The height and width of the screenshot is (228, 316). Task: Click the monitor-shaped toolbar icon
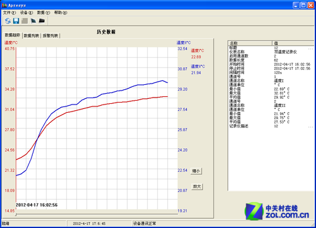point(33,21)
